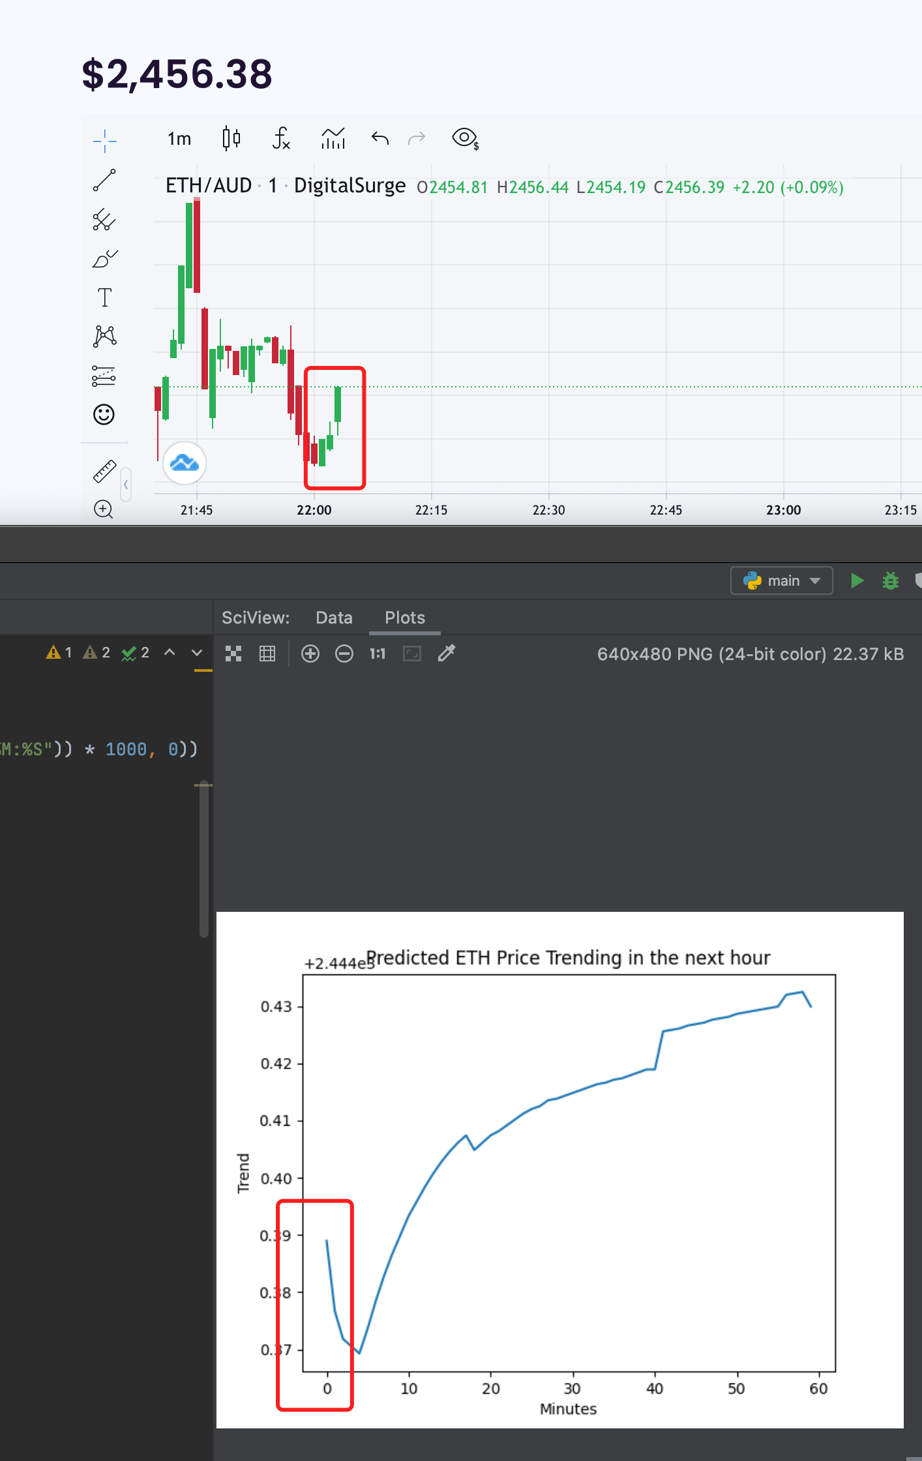Click the 22:00 time axis label
Viewport: 922px width, 1461px height.
click(314, 510)
